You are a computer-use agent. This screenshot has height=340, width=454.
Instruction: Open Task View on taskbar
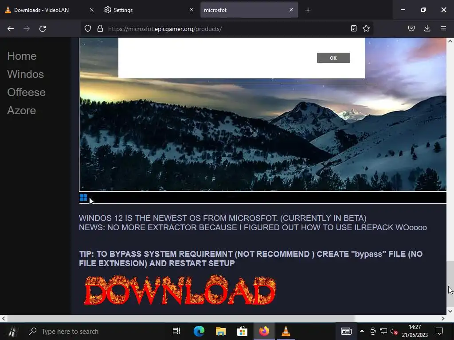pos(176,331)
